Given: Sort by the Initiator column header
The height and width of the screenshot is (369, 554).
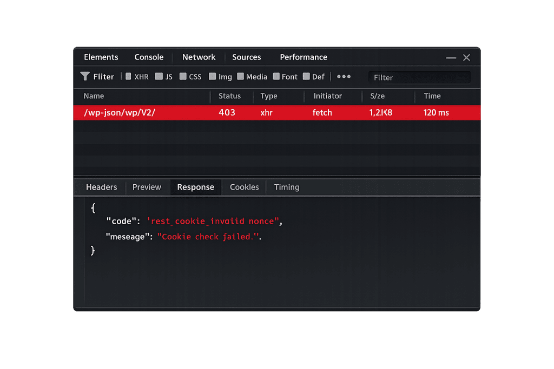Looking at the screenshot, I should 327,96.
